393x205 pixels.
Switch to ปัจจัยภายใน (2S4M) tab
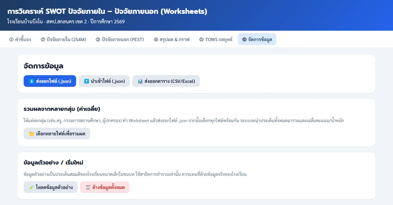(63, 39)
